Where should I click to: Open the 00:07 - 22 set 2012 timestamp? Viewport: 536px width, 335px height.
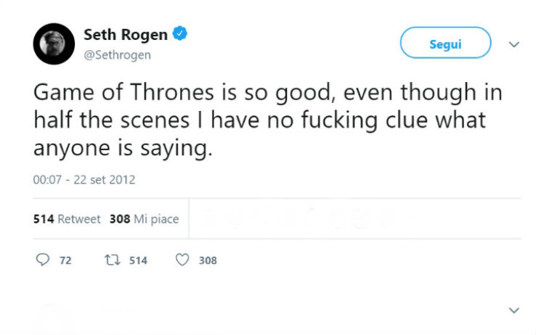coord(84,180)
